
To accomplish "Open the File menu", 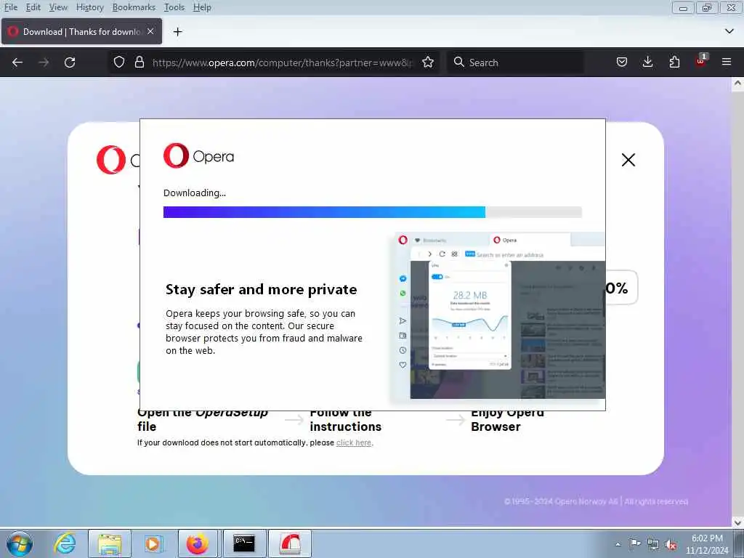I will point(10,7).
